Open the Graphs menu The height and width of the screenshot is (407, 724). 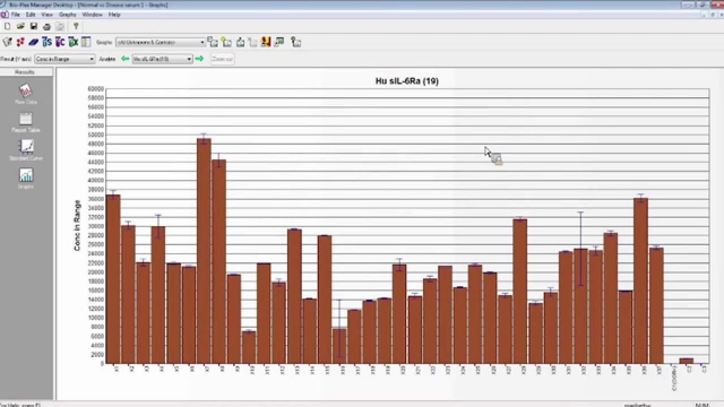coord(67,15)
